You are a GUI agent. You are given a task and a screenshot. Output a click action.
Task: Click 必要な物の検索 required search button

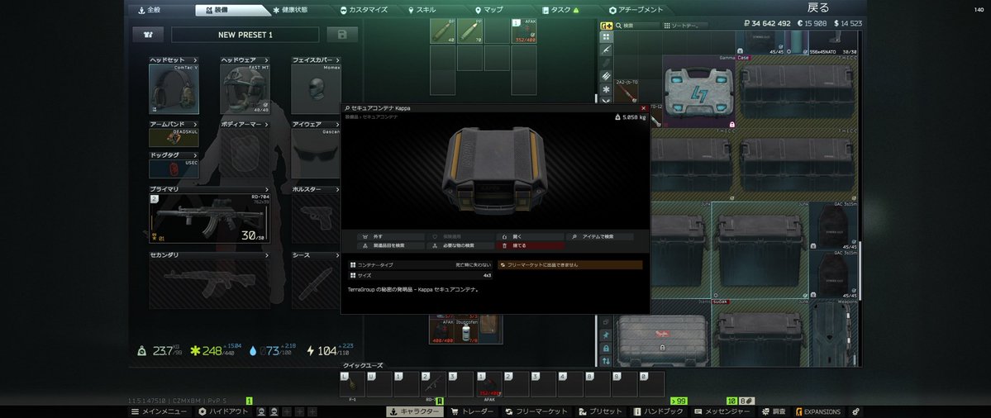460,245
